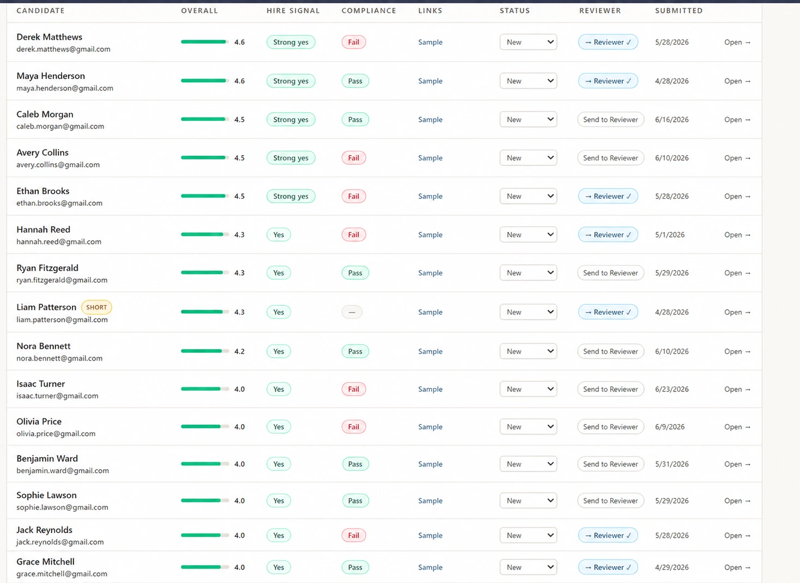Open Ryan Fitzgerald's application

click(x=737, y=273)
